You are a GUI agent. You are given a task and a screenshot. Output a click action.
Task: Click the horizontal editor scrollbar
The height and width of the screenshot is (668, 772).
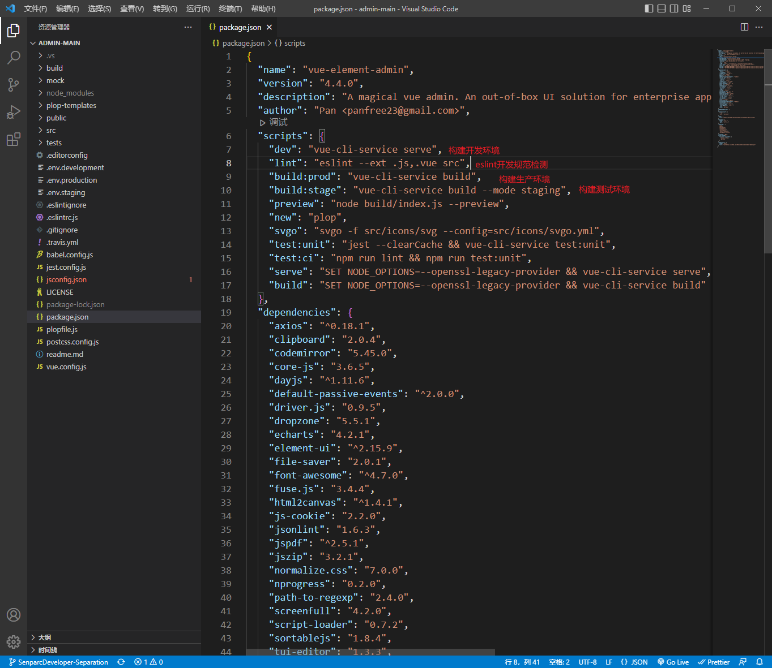(x=370, y=652)
